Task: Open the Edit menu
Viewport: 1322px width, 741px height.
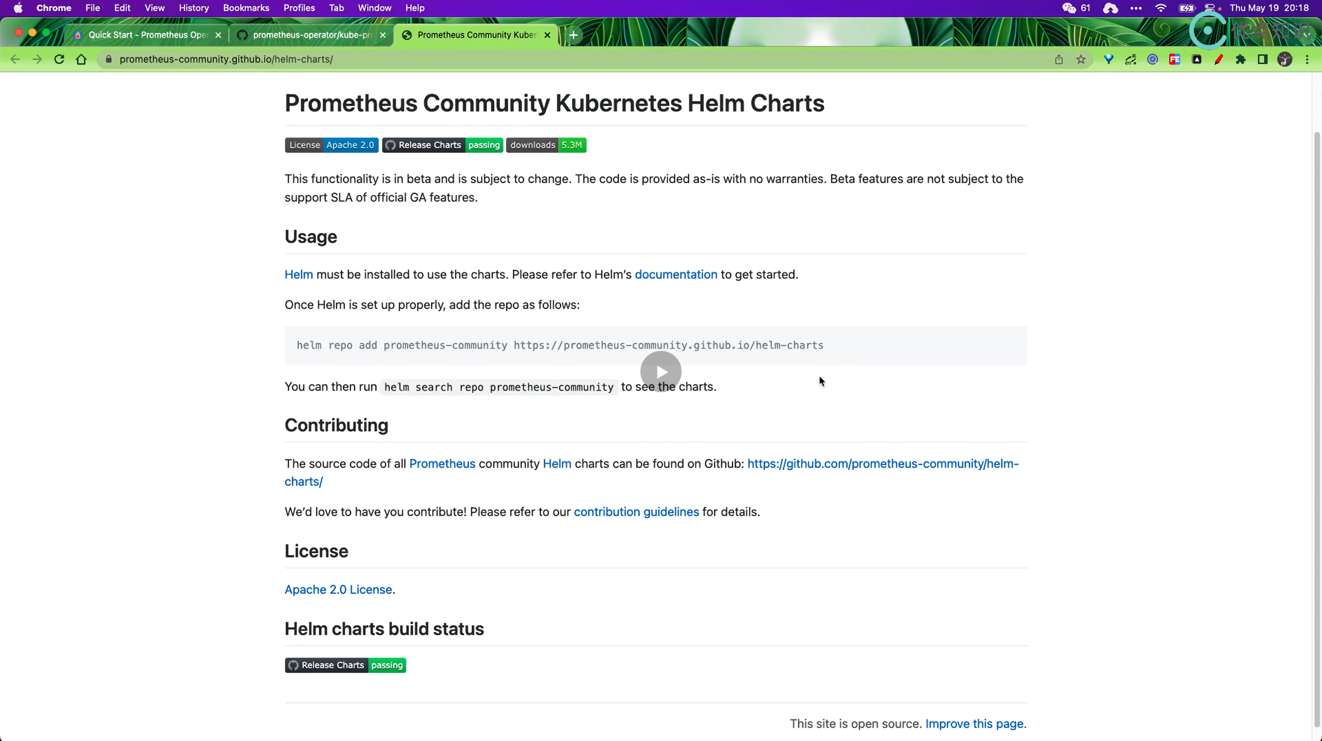Action: pos(122,8)
